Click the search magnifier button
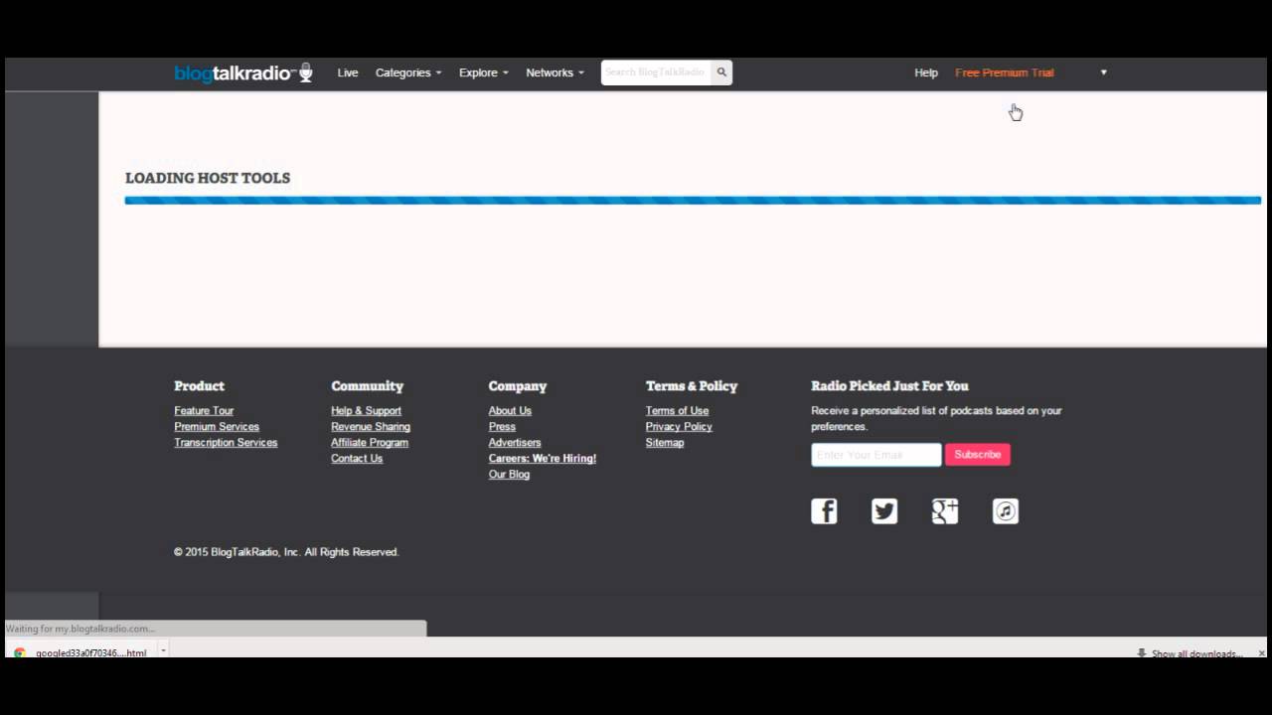The width and height of the screenshot is (1272, 715). point(722,72)
